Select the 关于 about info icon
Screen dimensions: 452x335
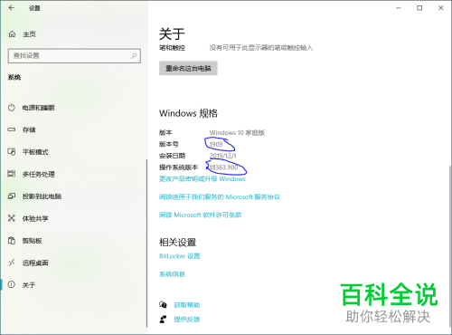click(x=12, y=284)
